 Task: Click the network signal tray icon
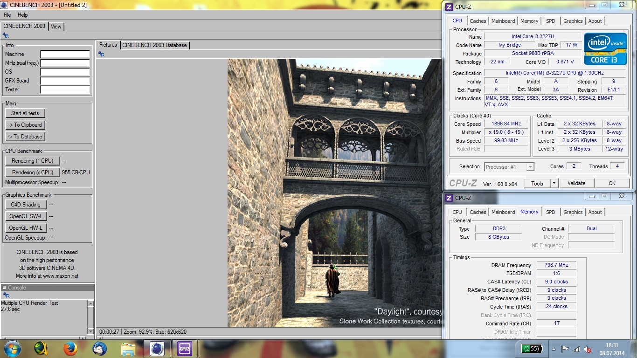(x=577, y=349)
